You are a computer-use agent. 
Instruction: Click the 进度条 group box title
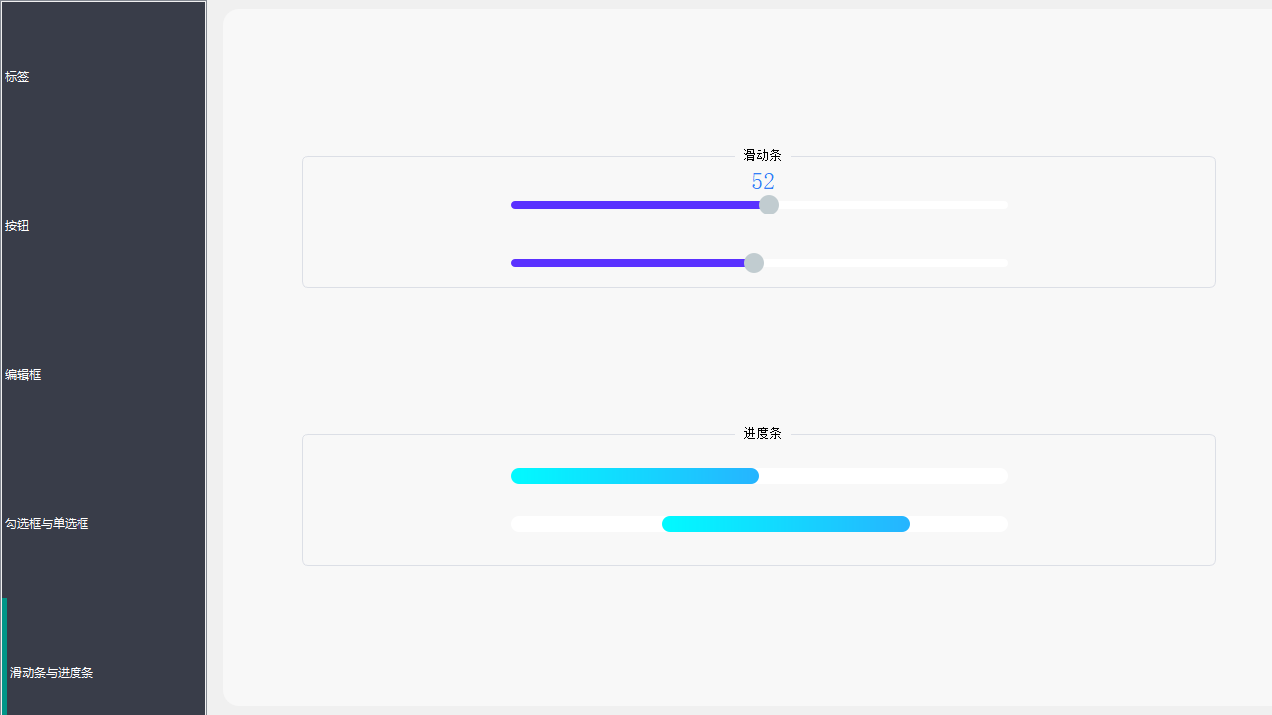pos(763,433)
